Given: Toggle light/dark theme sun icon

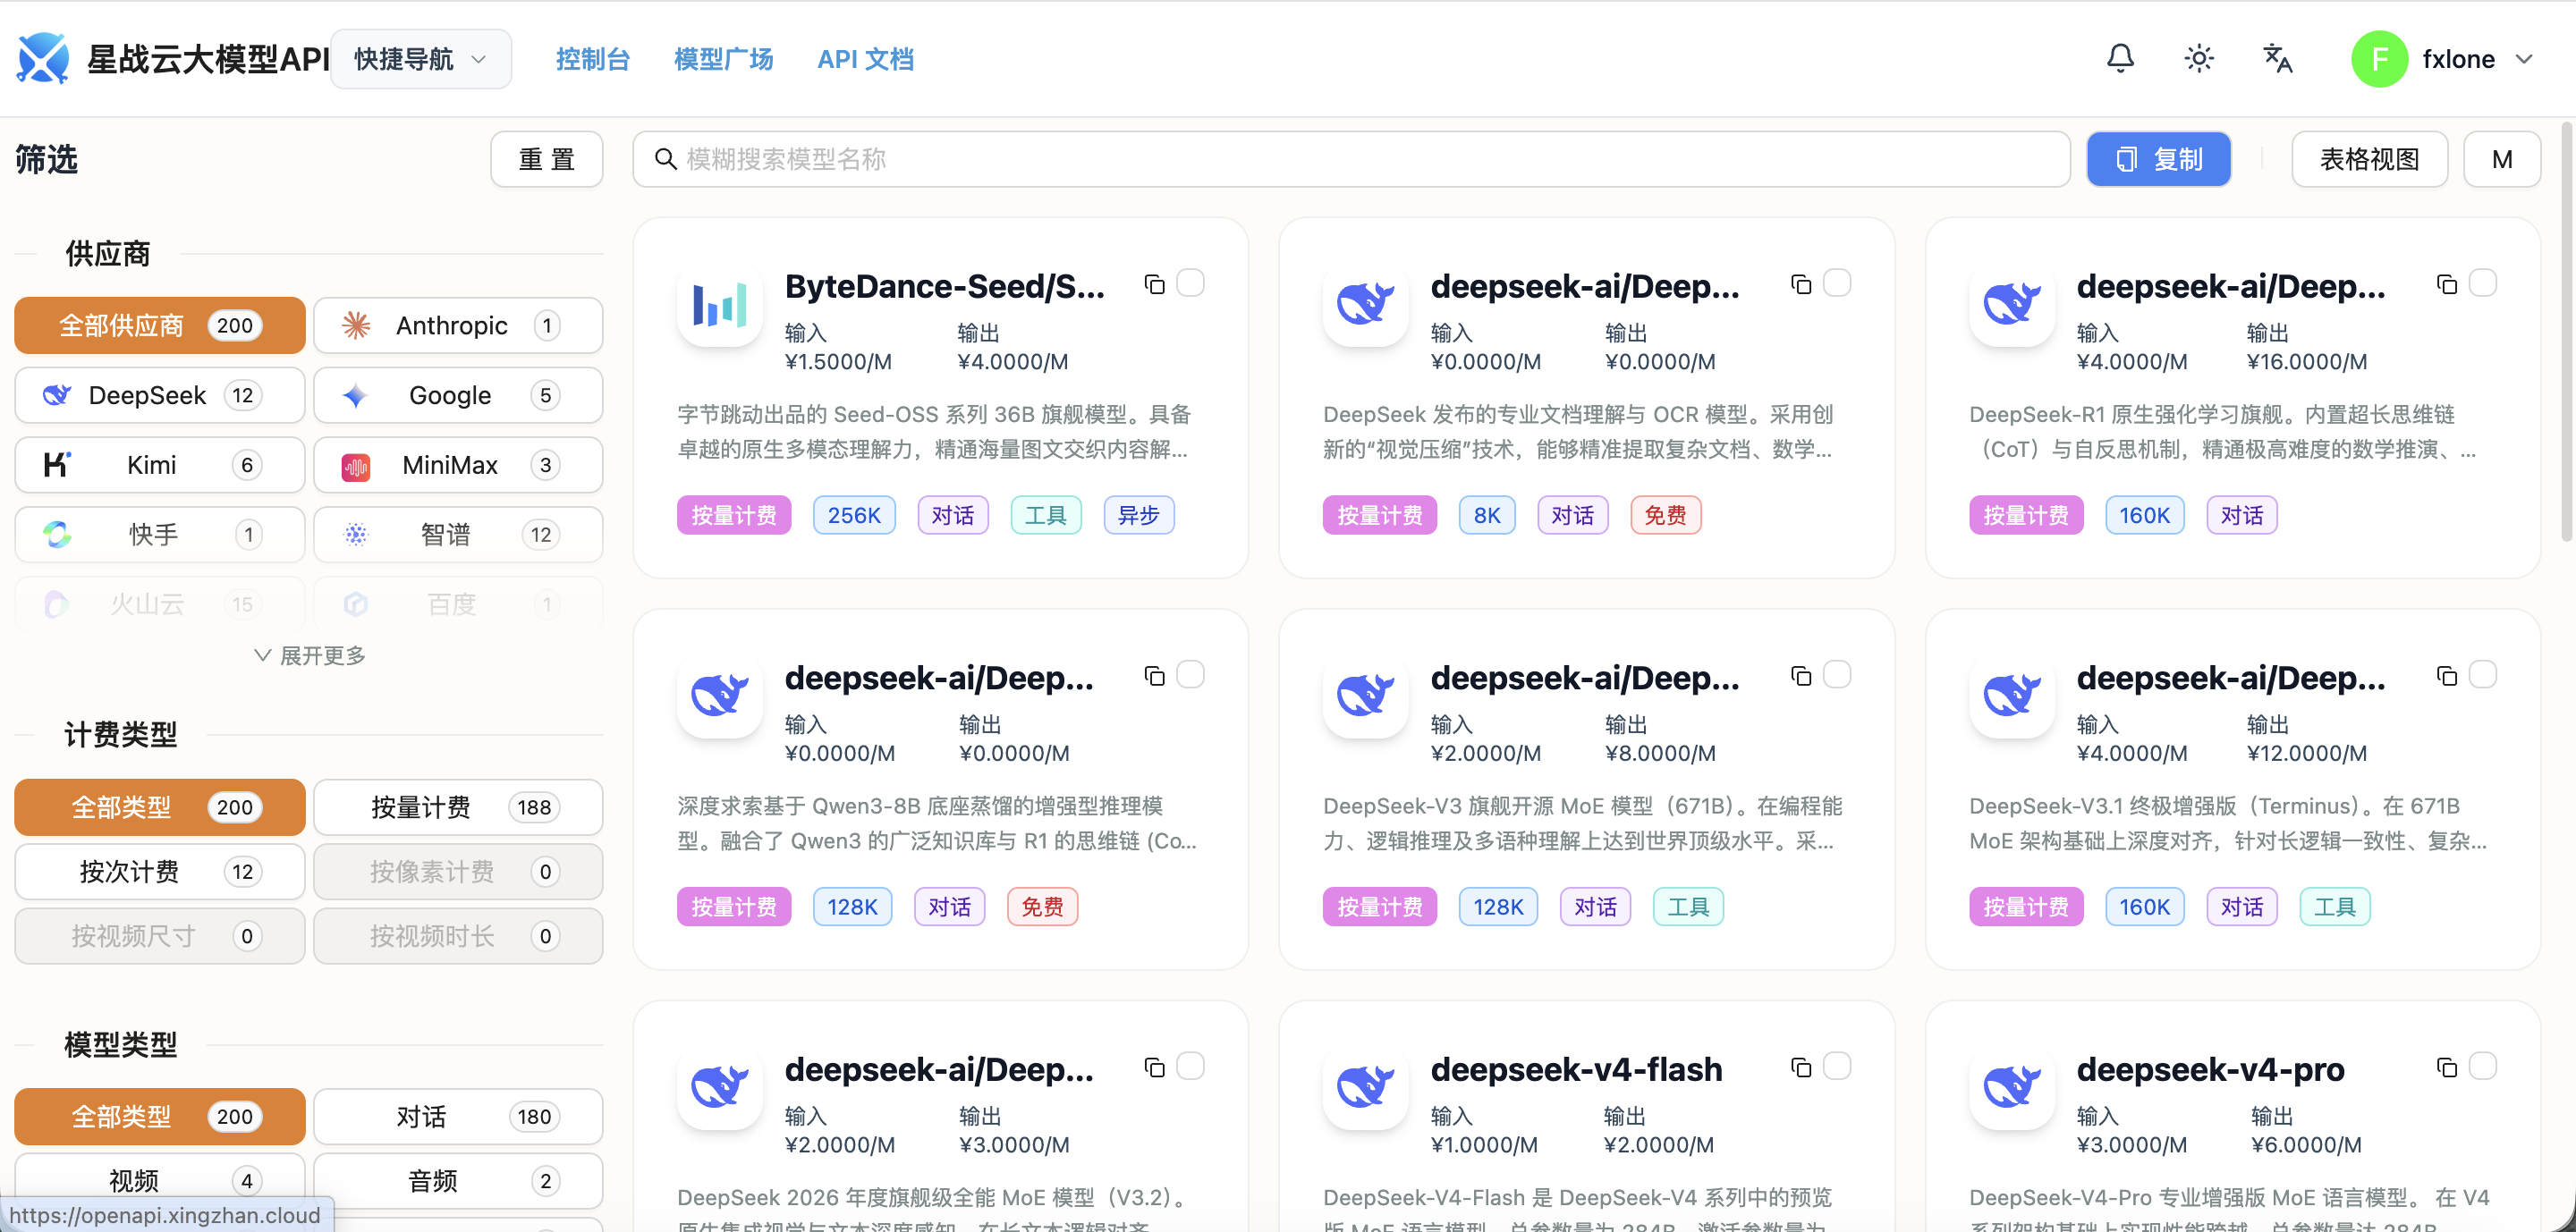Looking at the screenshot, I should pyautogui.click(x=2199, y=59).
